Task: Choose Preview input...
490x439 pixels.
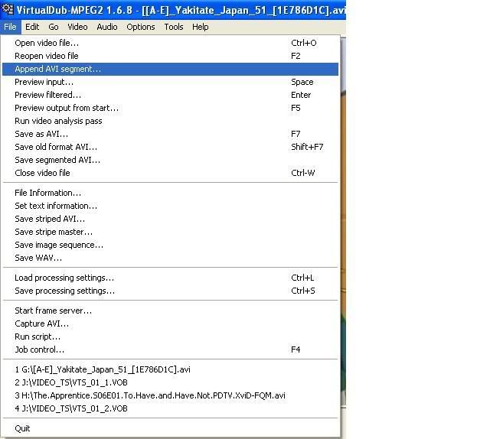Action: click(170, 82)
